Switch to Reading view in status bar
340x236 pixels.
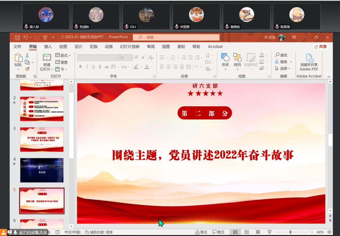coord(258,232)
